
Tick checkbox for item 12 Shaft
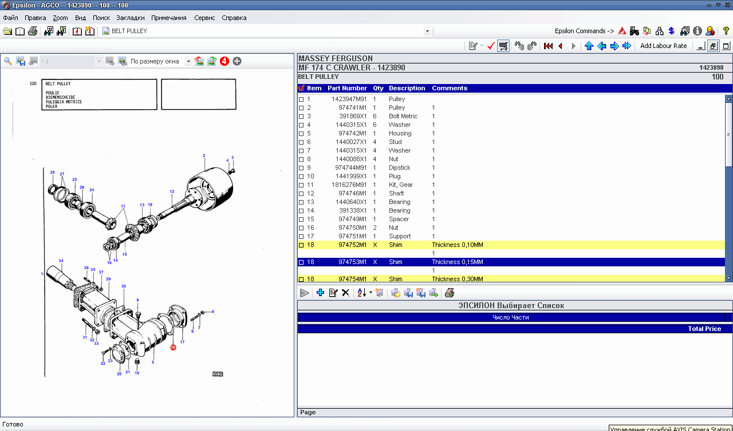pyautogui.click(x=301, y=194)
